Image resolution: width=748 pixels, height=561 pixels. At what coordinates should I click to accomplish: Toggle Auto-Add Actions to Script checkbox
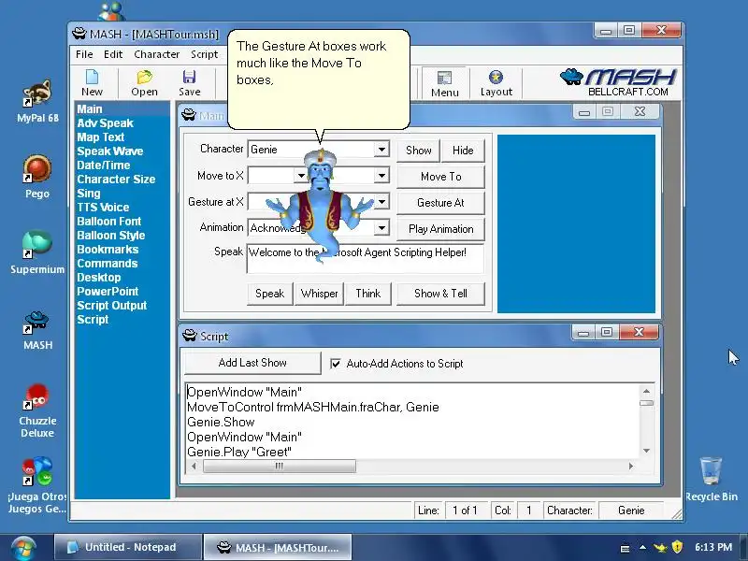pyautogui.click(x=336, y=364)
